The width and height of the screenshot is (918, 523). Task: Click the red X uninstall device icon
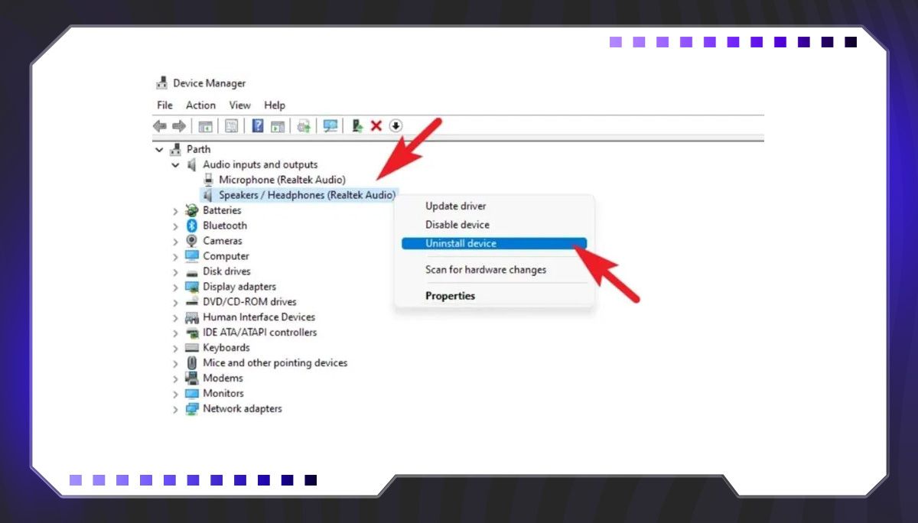(376, 126)
